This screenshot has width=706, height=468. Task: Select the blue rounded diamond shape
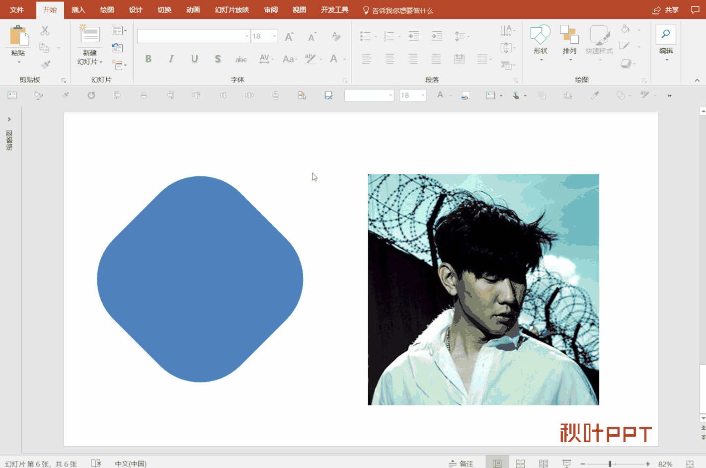200,279
